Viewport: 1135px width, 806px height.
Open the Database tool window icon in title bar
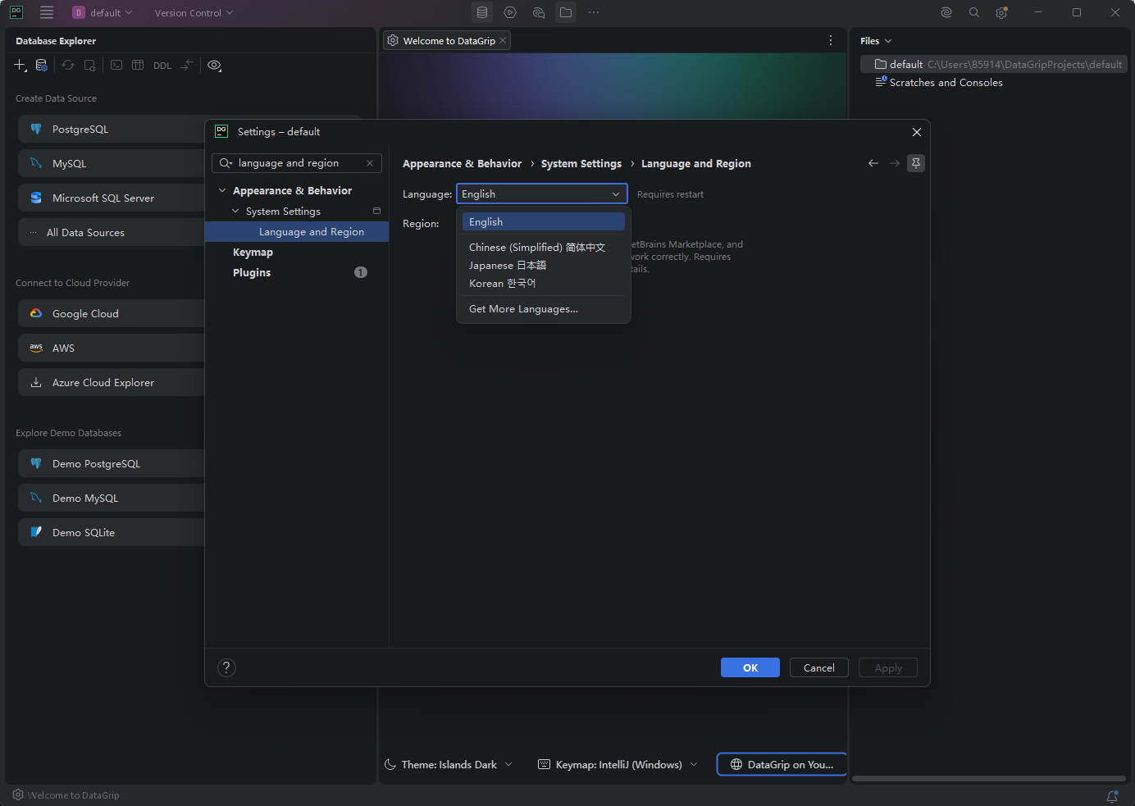tap(482, 12)
